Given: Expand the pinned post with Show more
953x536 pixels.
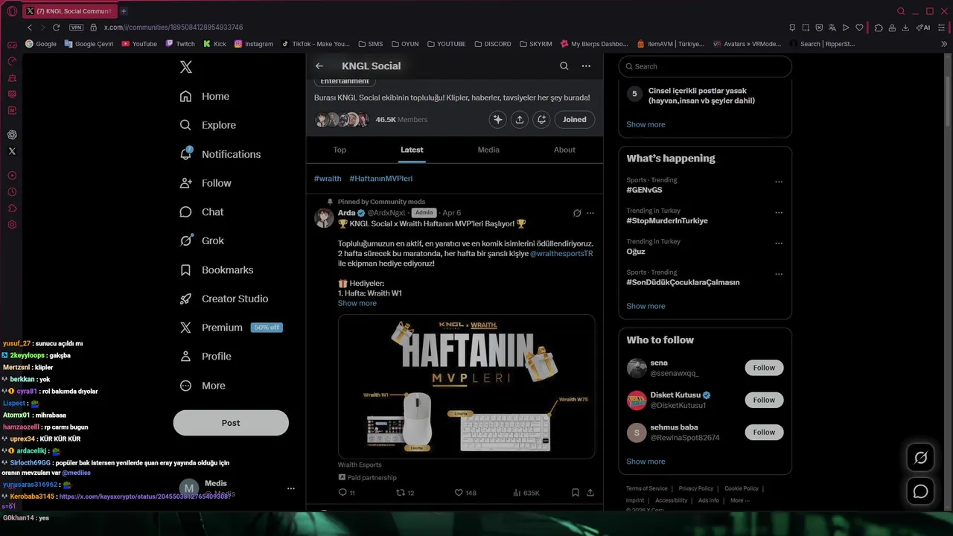Looking at the screenshot, I should [357, 303].
